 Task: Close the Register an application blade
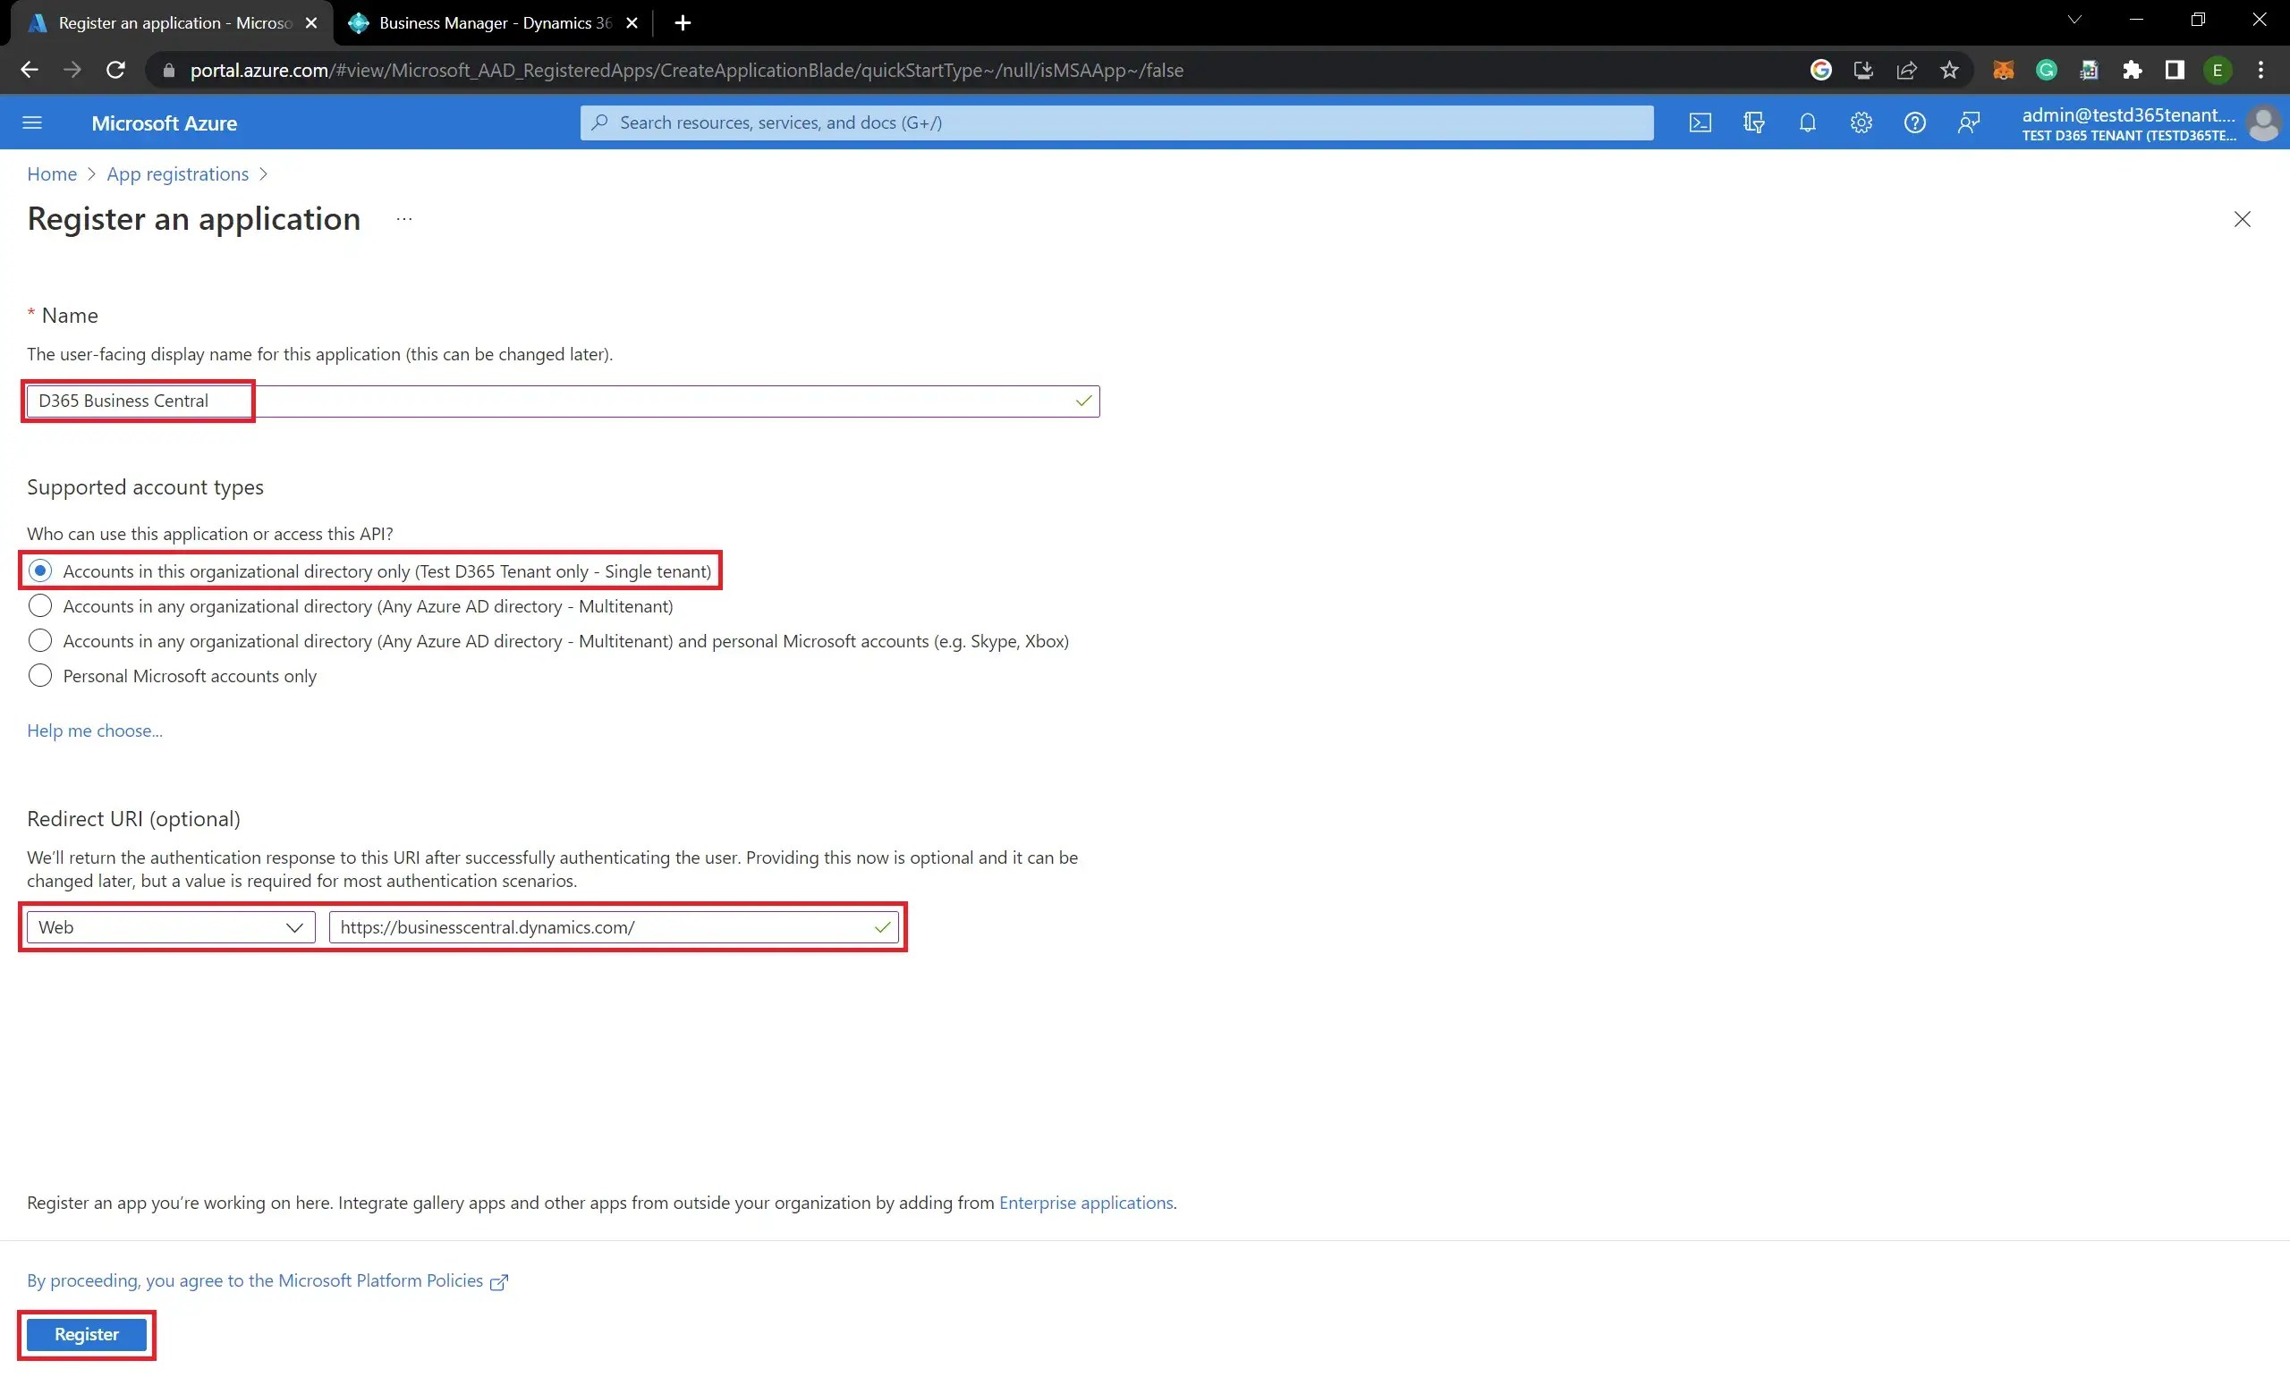tap(2242, 219)
